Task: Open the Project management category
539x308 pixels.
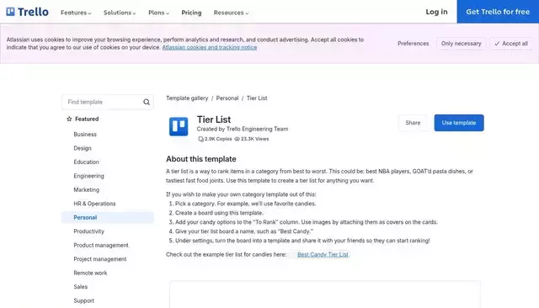Action: (x=100, y=259)
